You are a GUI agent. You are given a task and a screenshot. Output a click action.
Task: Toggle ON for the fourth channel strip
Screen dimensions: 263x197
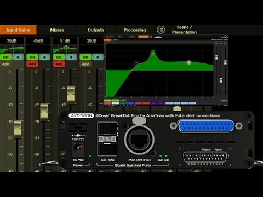[x=85, y=57]
